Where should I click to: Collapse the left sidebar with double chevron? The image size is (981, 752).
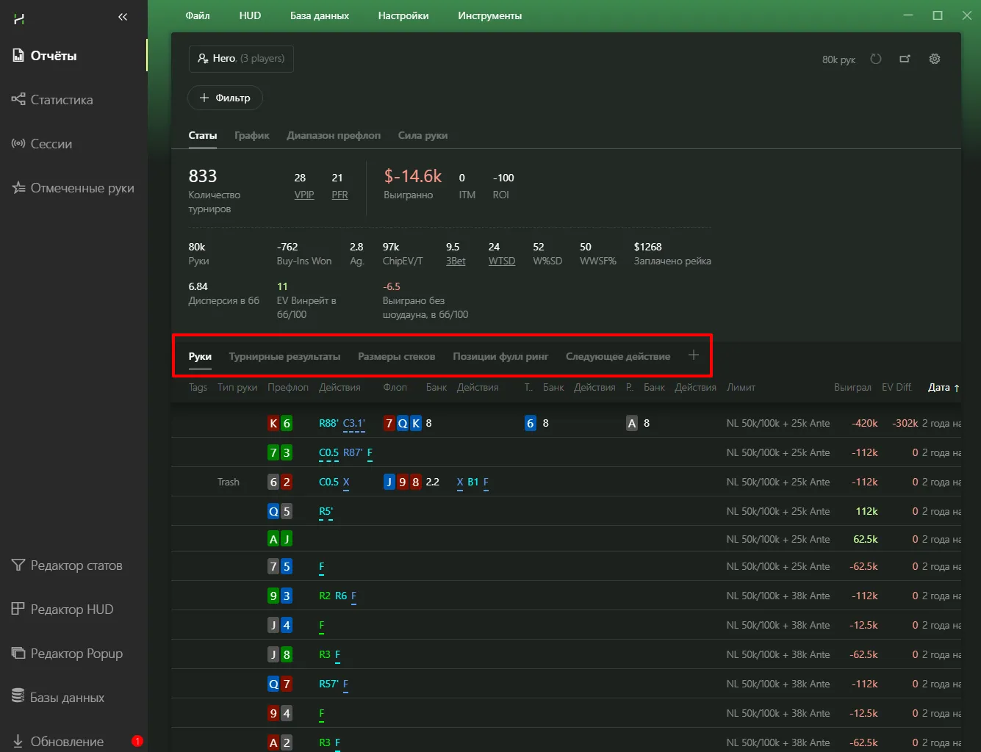pos(123,17)
